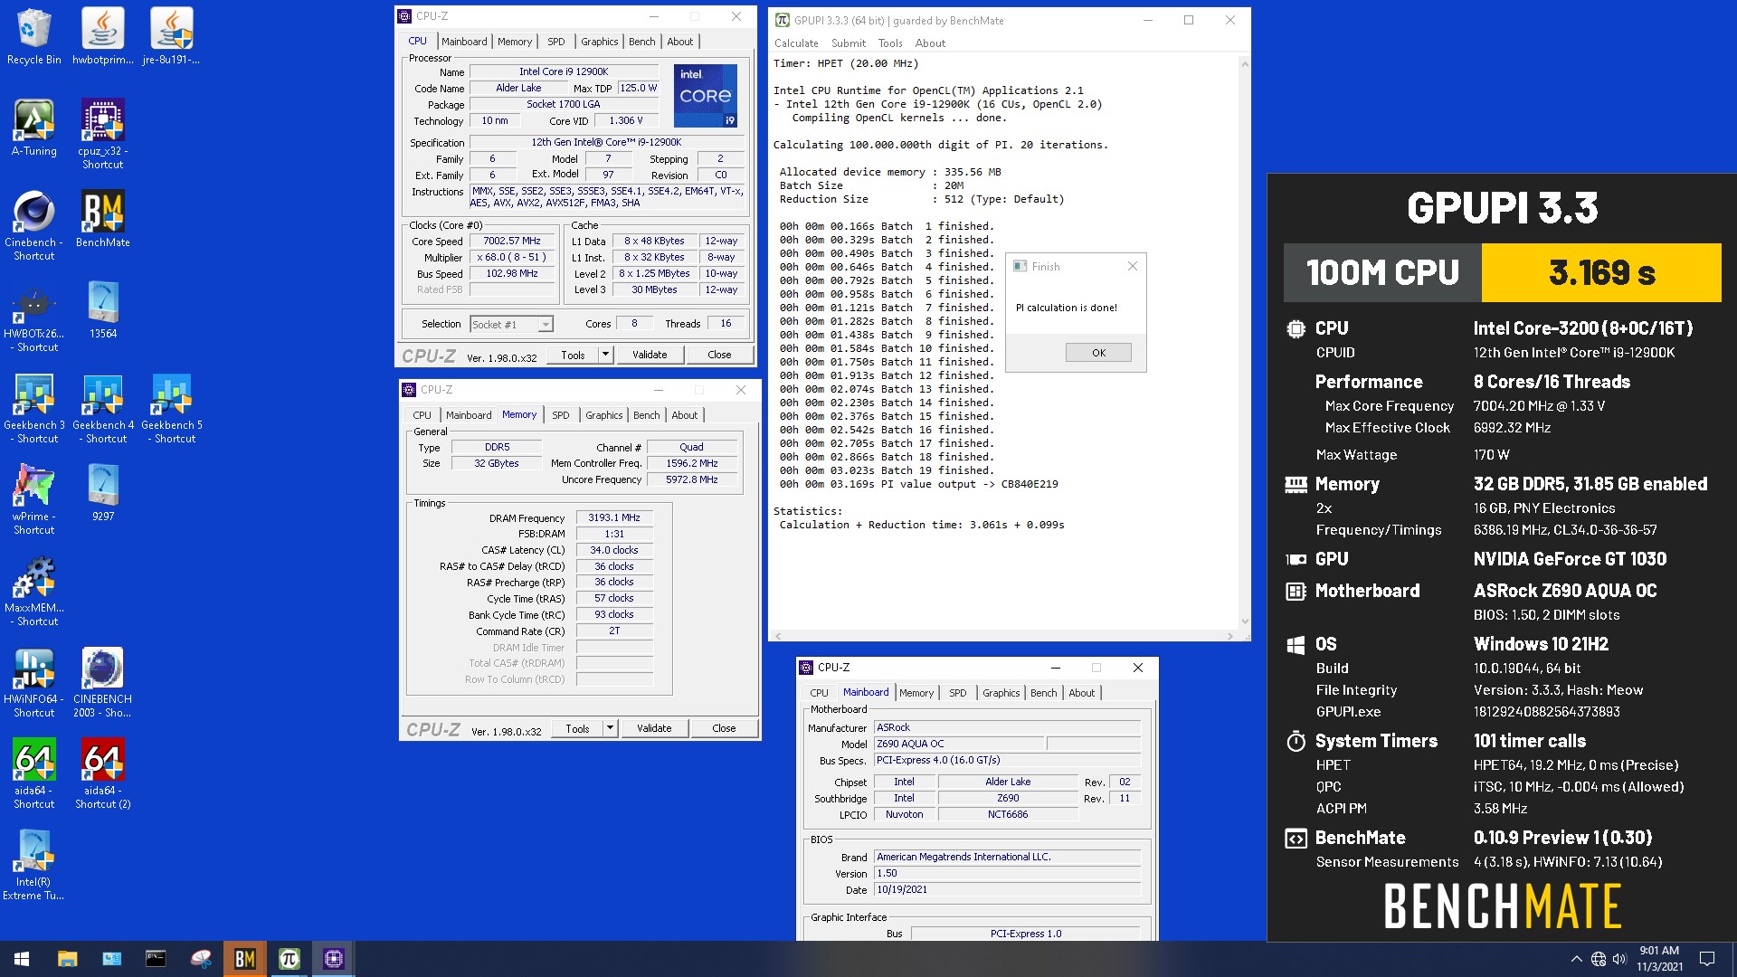This screenshot has height=977, width=1737.
Task: Click Close in the Memory CPU-Z window
Action: (x=724, y=728)
